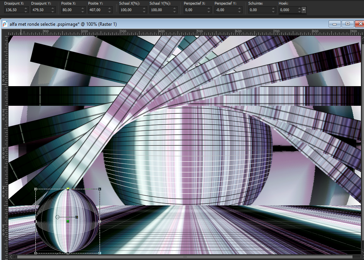Open the Hoek angle dropdown arrow
Screen dimensions: 364x260
304,10
